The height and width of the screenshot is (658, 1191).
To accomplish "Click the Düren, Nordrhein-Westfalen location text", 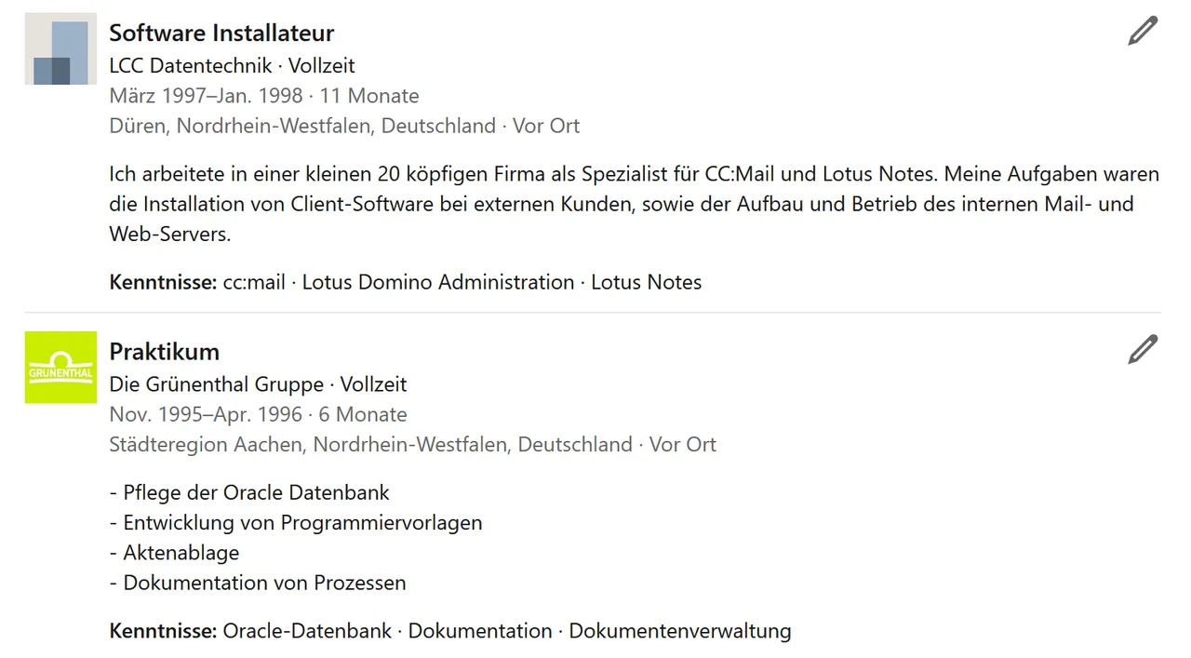I will point(302,126).
